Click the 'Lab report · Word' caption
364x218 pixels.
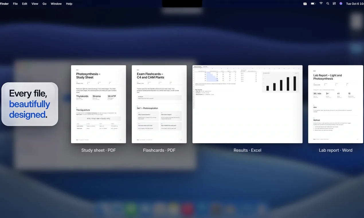(x=336, y=150)
